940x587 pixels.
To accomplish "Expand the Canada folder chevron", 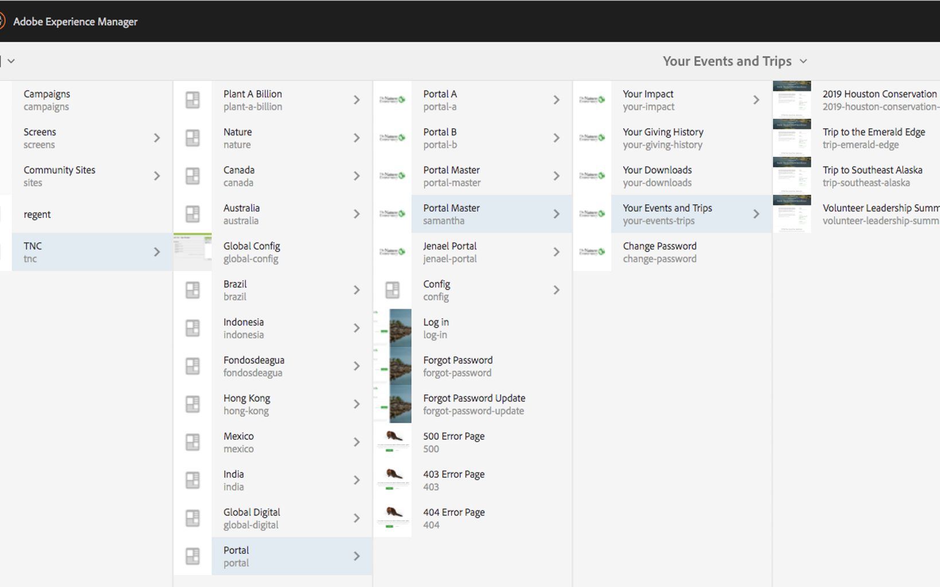I will (x=357, y=176).
